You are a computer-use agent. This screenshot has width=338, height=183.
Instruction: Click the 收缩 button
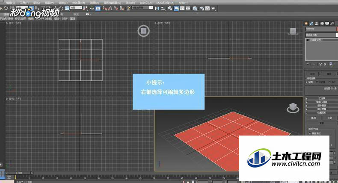[312, 74]
